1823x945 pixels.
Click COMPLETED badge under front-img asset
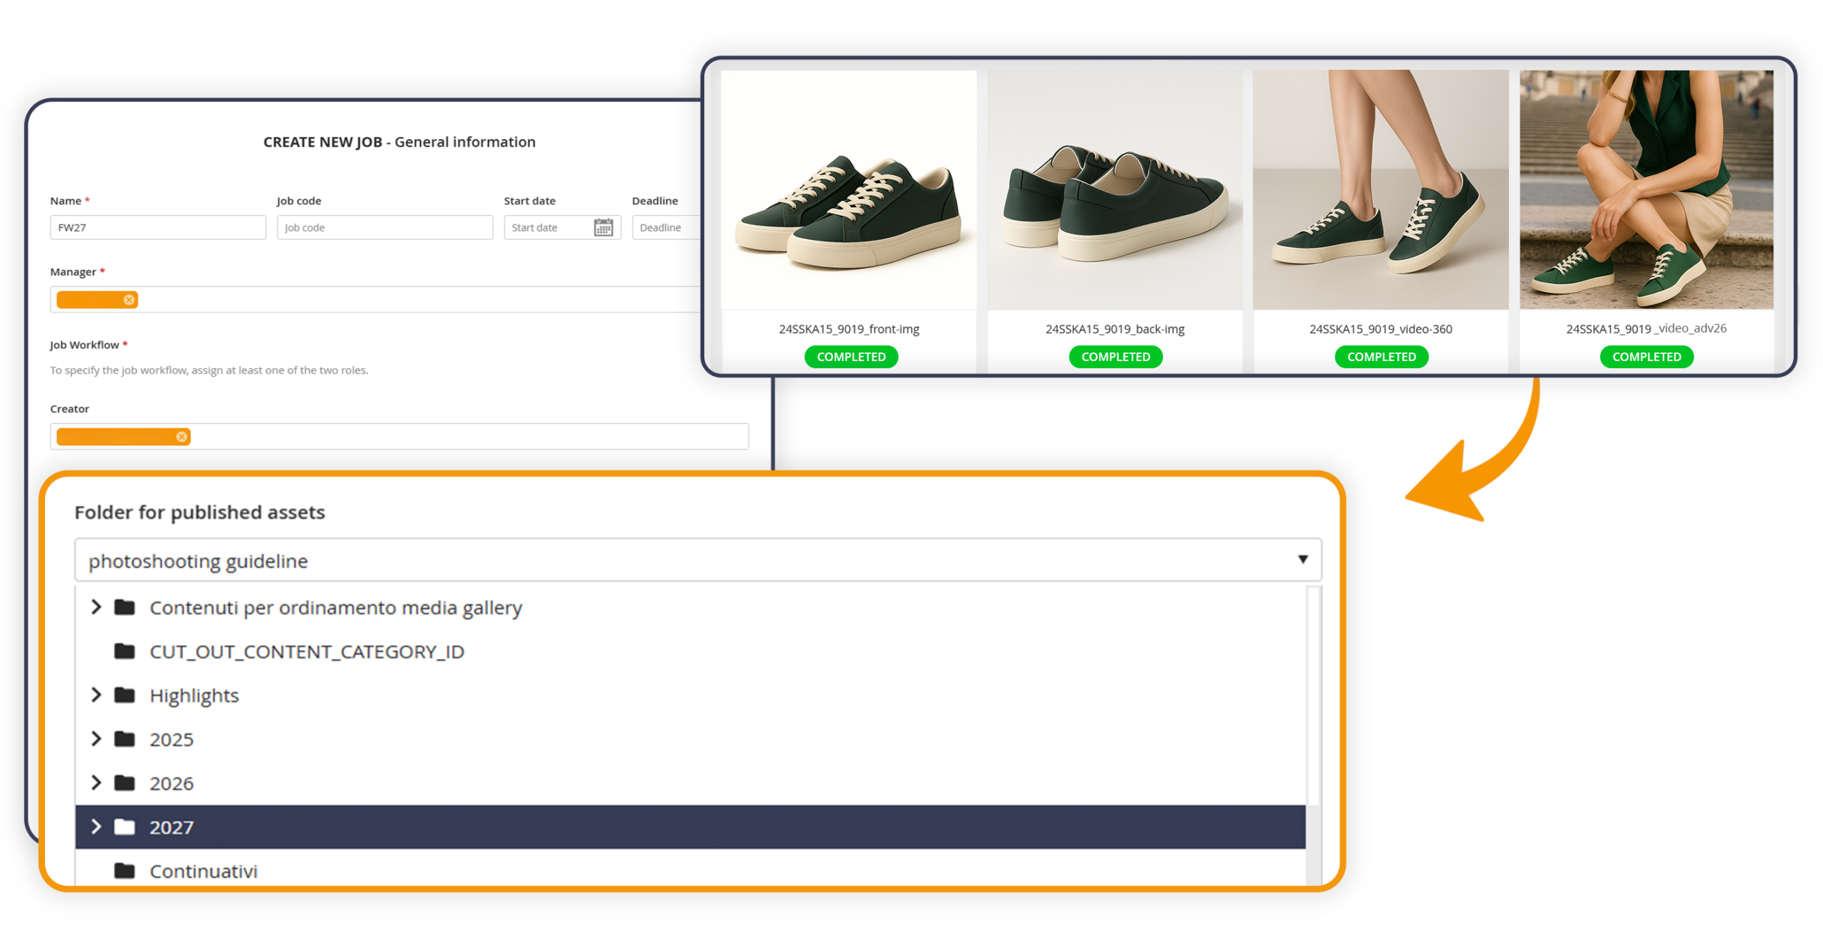850,356
